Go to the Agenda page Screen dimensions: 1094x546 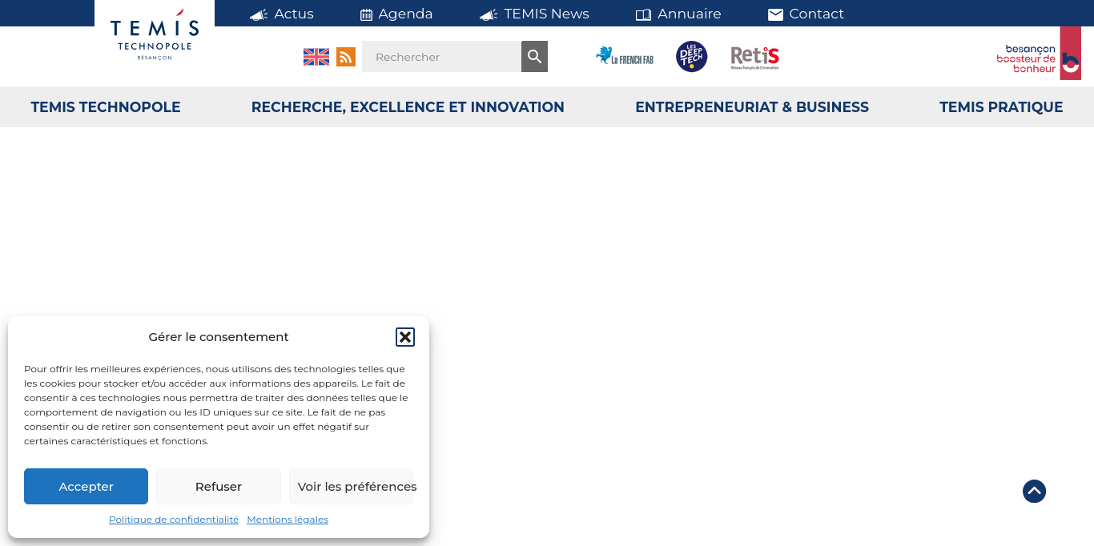tap(396, 14)
